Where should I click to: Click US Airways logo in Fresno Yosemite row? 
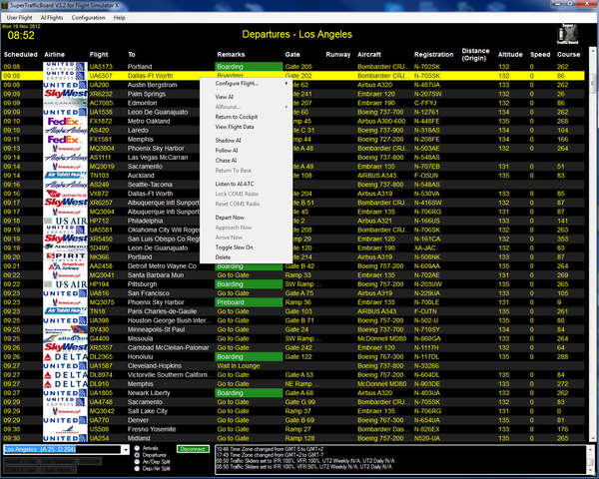click(65, 429)
